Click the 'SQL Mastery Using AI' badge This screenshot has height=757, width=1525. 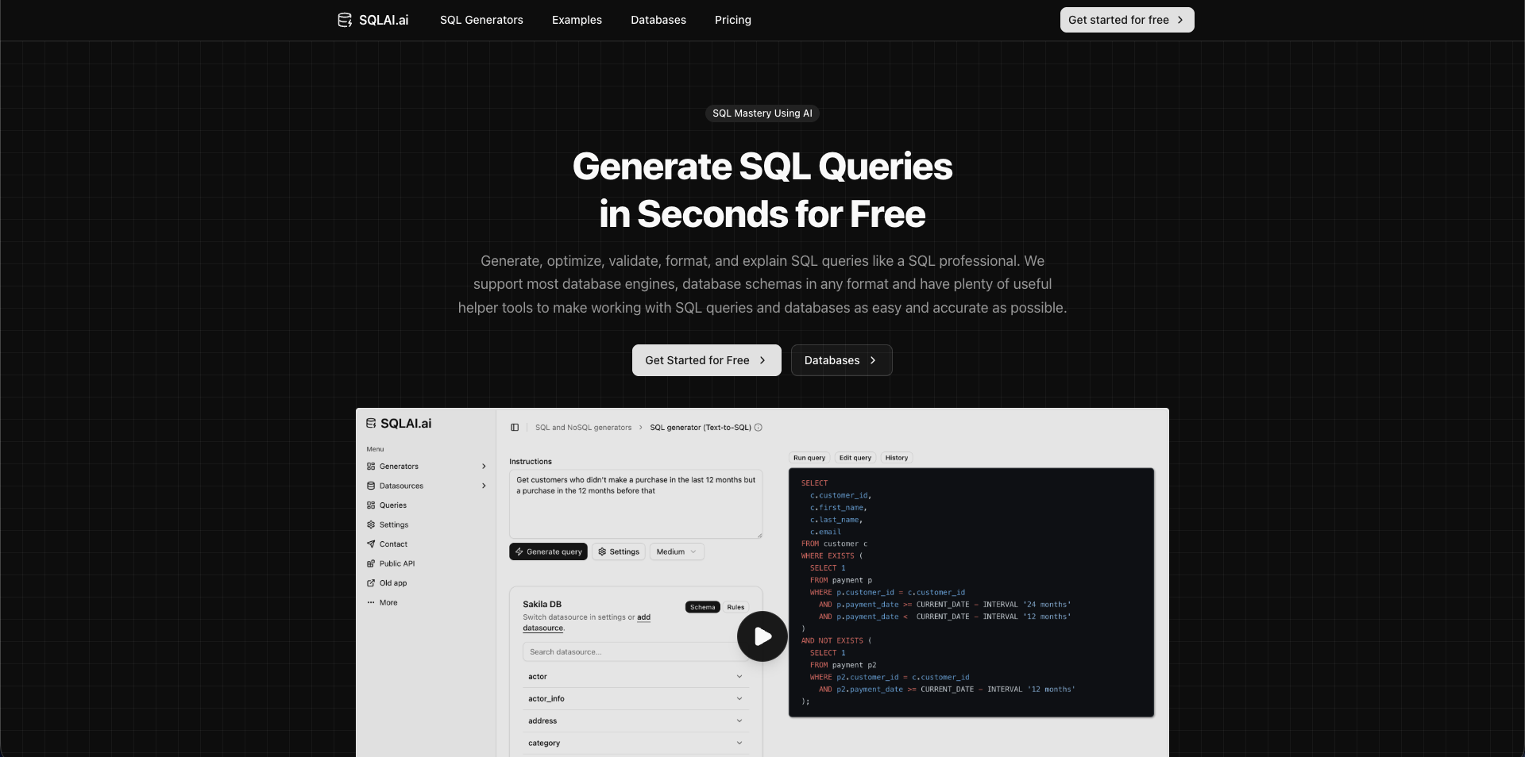pos(762,113)
